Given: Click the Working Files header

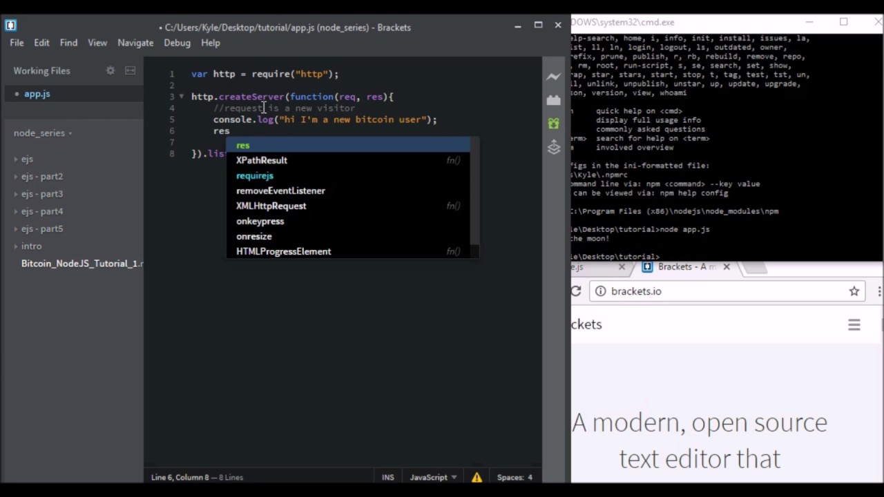Looking at the screenshot, I should 42,70.
